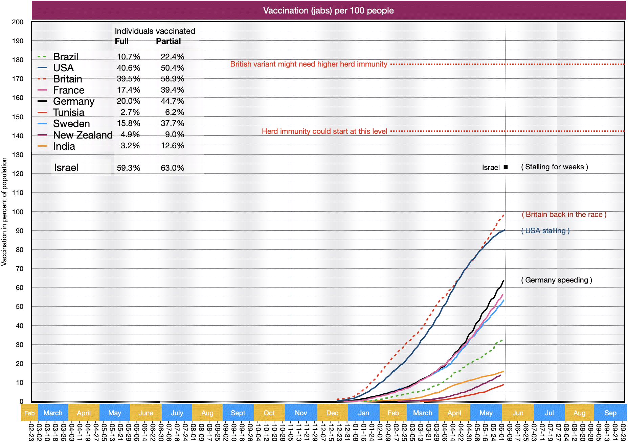The width and height of the screenshot is (628, 442).
Task: Select the 'USA stalling' annotation text
Action: [545, 231]
